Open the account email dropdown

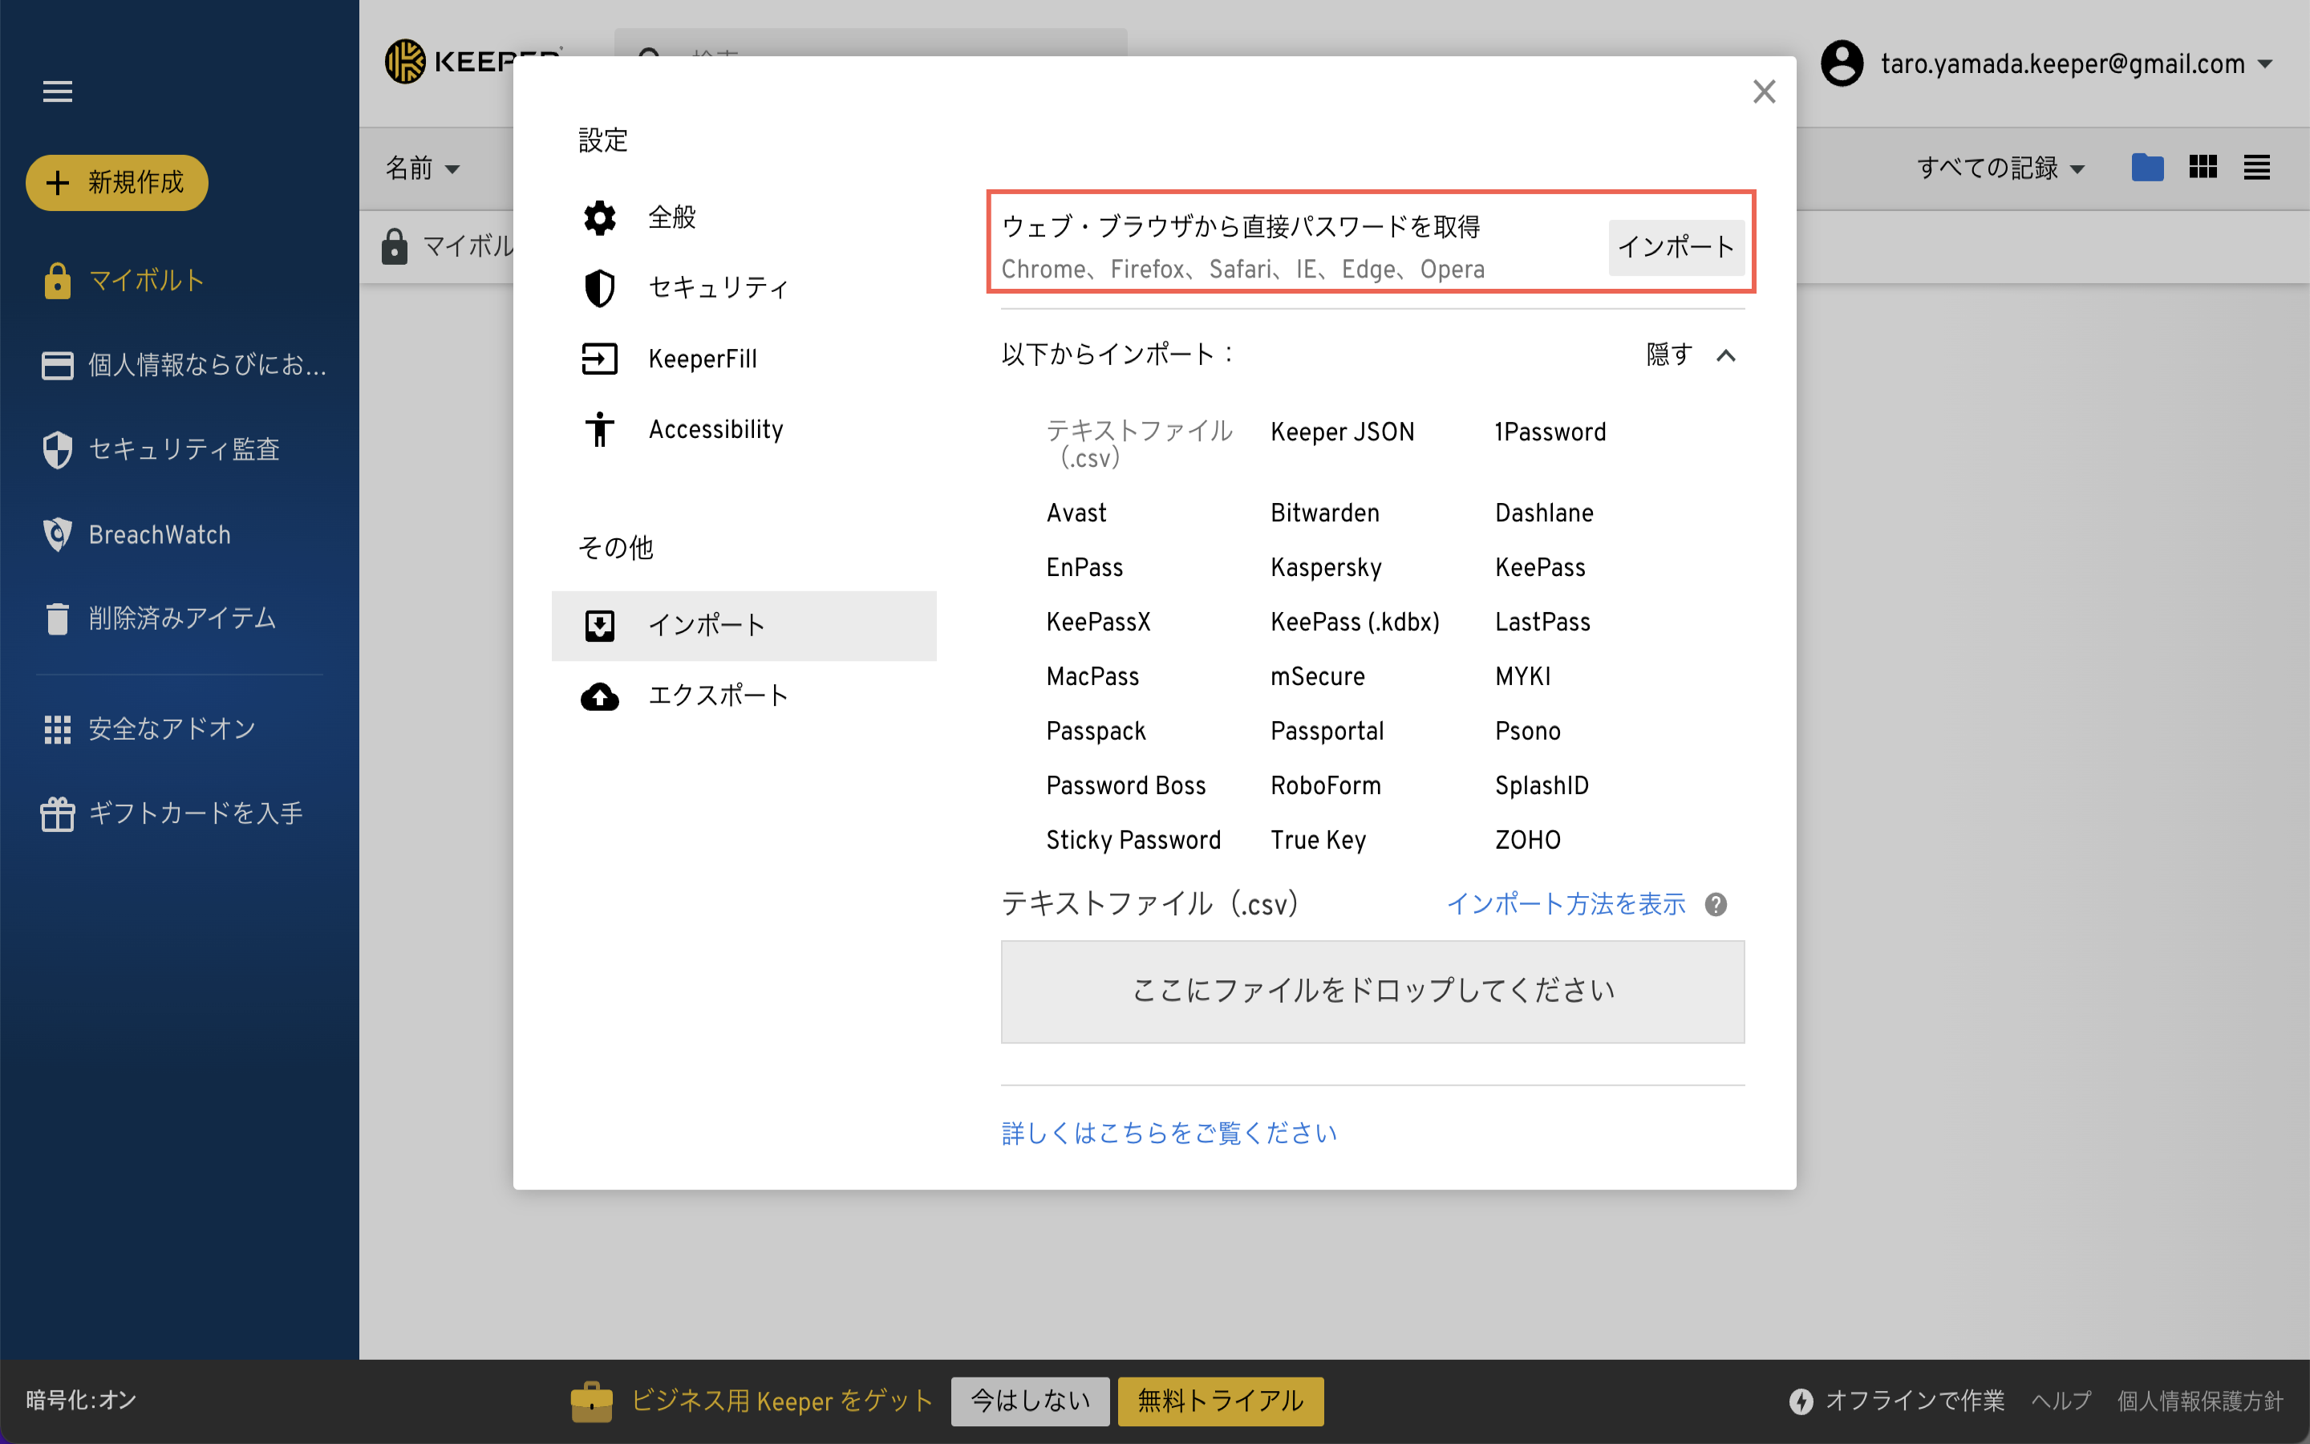pyautogui.click(x=2062, y=64)
